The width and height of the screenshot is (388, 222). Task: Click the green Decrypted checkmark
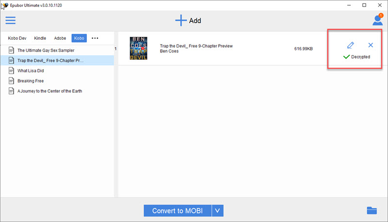(x=346, y=57)
